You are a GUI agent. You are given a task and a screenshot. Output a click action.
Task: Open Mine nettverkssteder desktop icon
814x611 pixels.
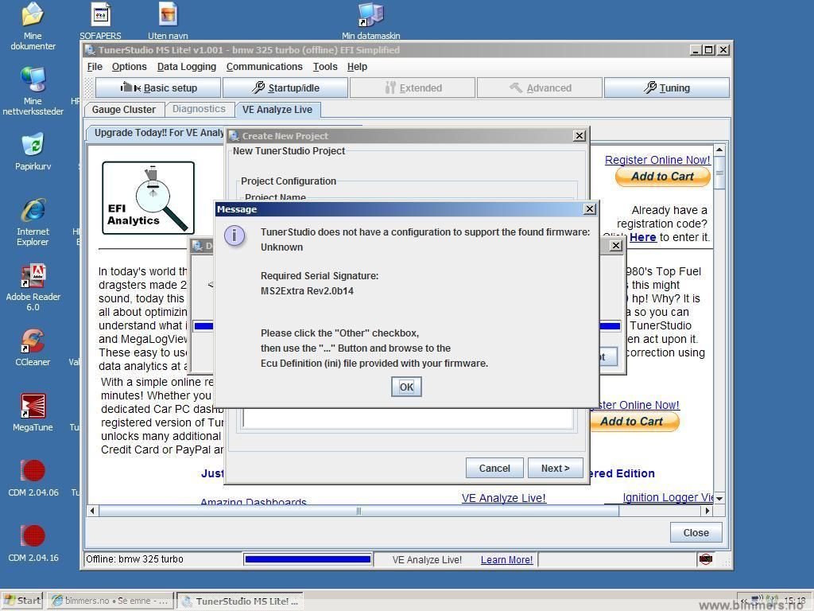click(x=33, y=91)
